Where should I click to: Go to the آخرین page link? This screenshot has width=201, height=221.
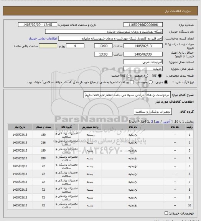(x=166, y=122)
